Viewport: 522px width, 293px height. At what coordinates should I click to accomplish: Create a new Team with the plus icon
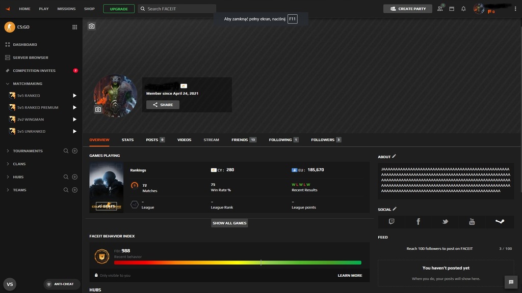coord(74,190)
